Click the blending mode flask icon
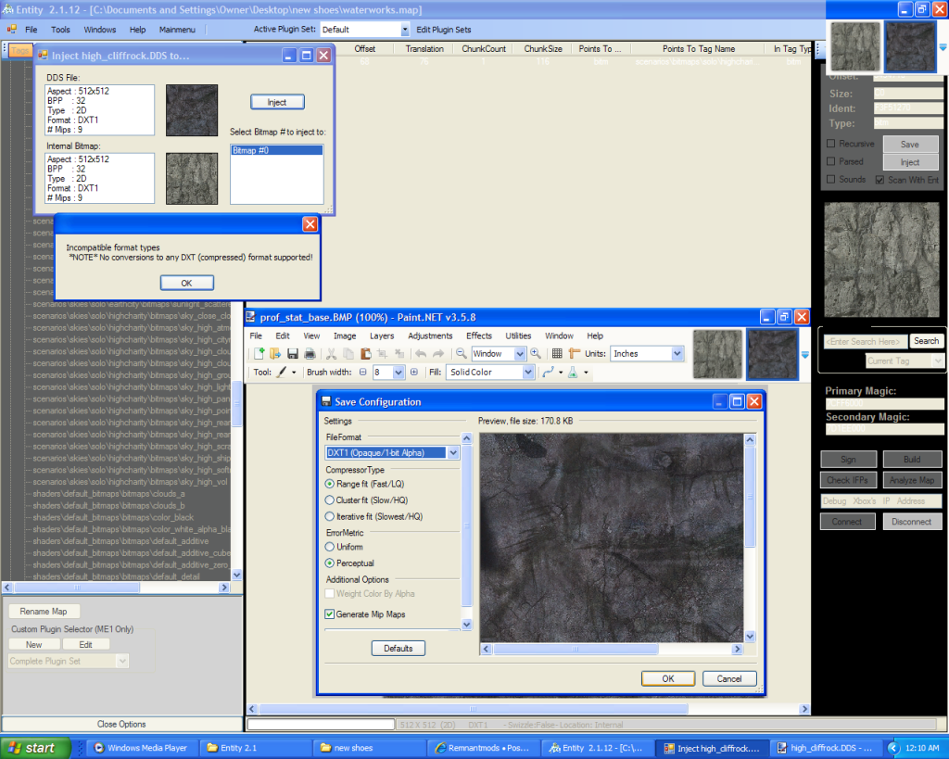949x759 pixels. [x=573, y=373]
